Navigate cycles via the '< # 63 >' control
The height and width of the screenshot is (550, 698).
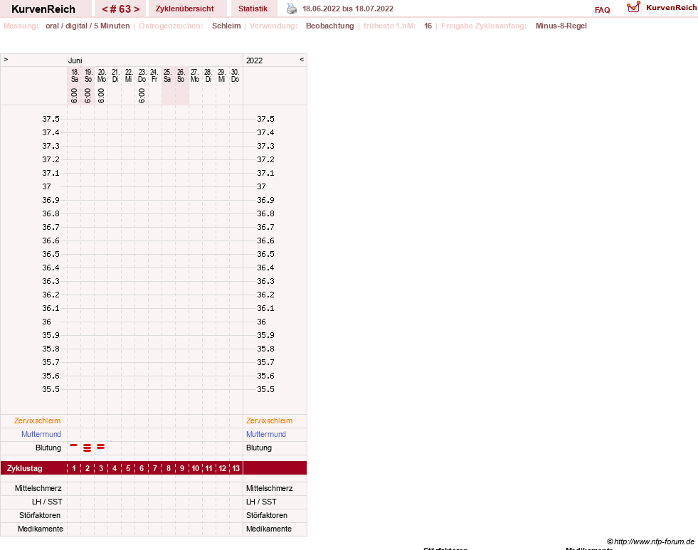click(121, 9)
